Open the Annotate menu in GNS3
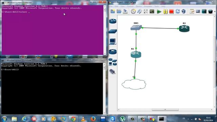This screenshot has height=122, width=217. (x=148, y=6)
